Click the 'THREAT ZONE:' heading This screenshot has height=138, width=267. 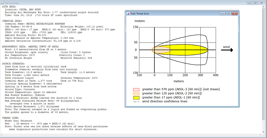(x=11, y=118)
